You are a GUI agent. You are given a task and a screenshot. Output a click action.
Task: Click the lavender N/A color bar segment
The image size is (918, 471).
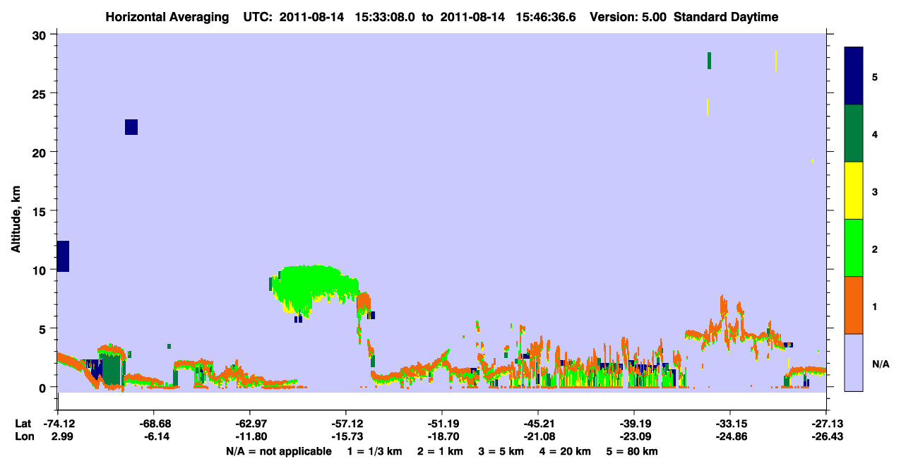coord(854,362)
